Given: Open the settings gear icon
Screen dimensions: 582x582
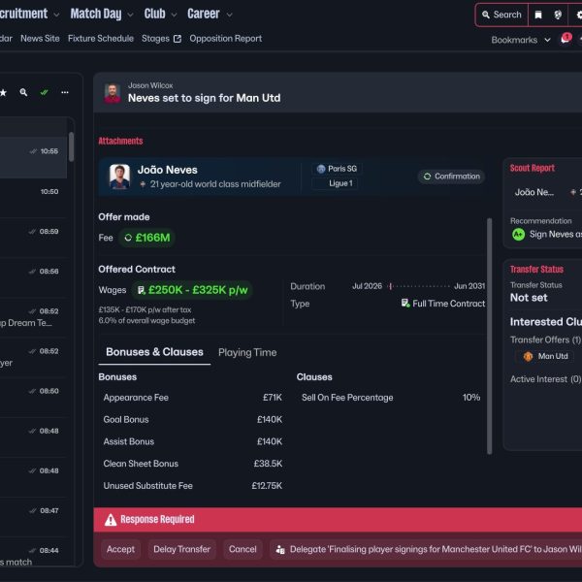Looking at the screenshot, I should 580,15.
